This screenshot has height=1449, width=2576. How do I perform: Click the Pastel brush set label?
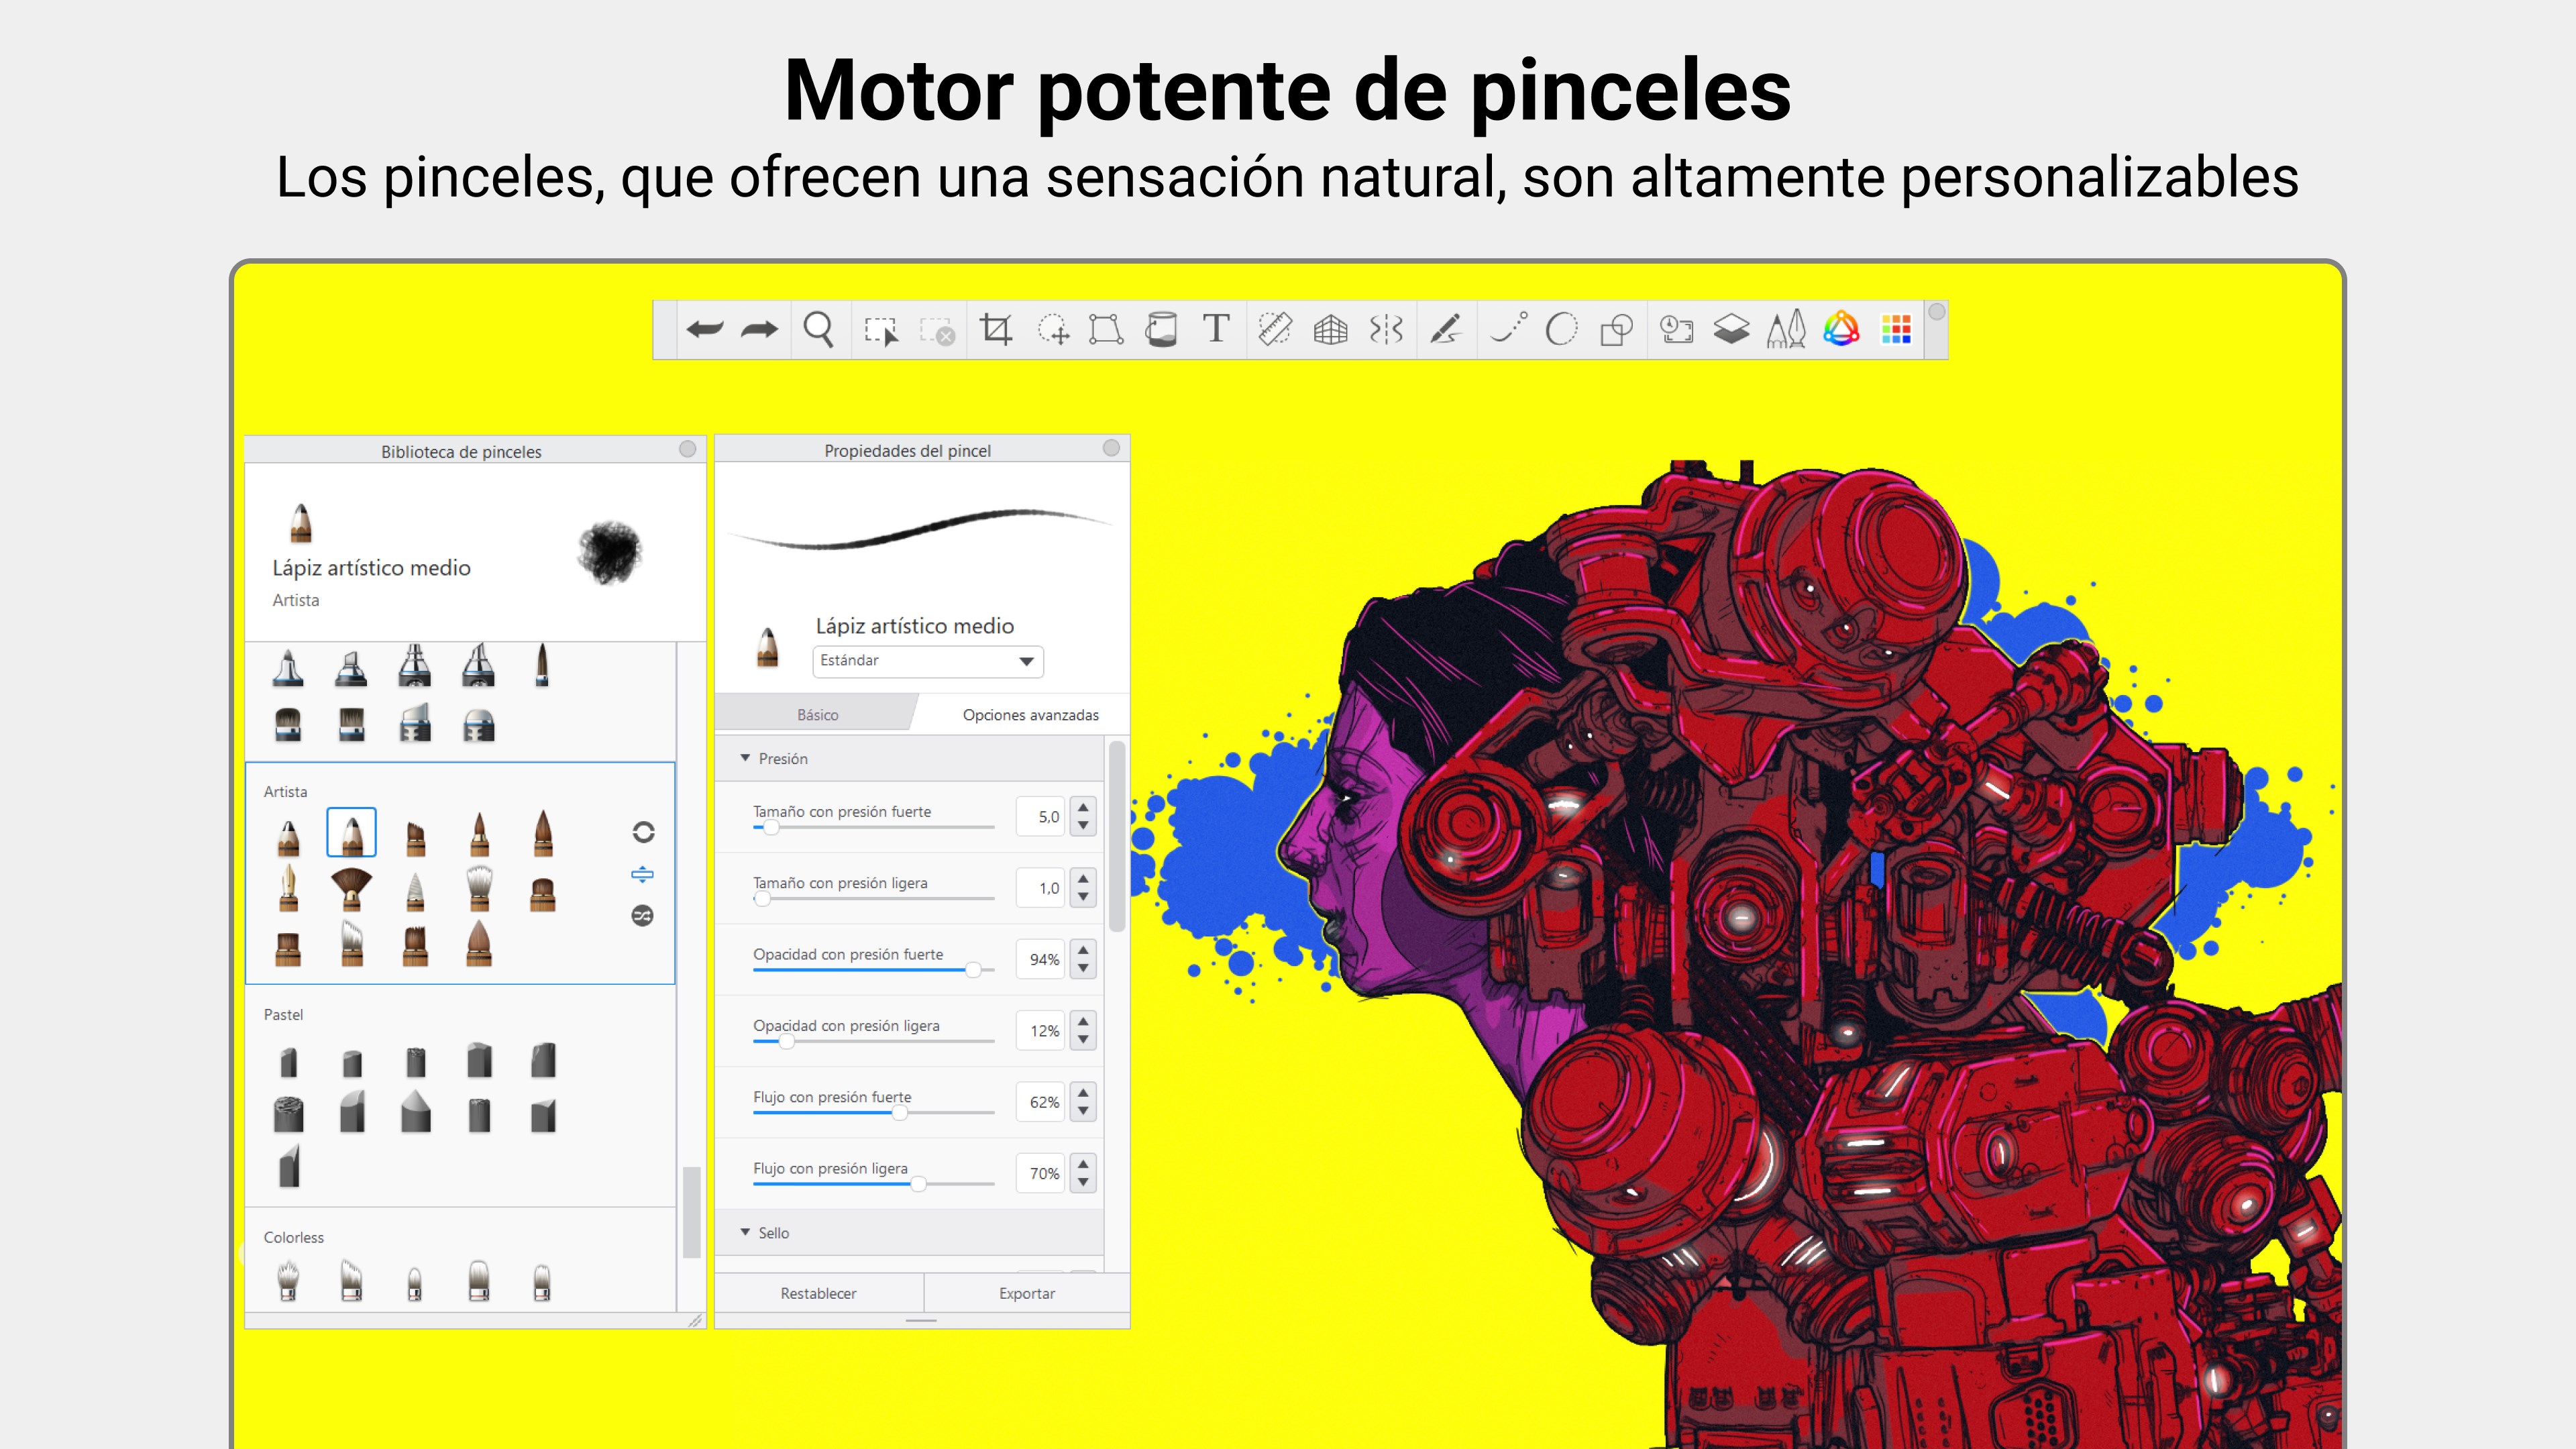click(283, 1014)
